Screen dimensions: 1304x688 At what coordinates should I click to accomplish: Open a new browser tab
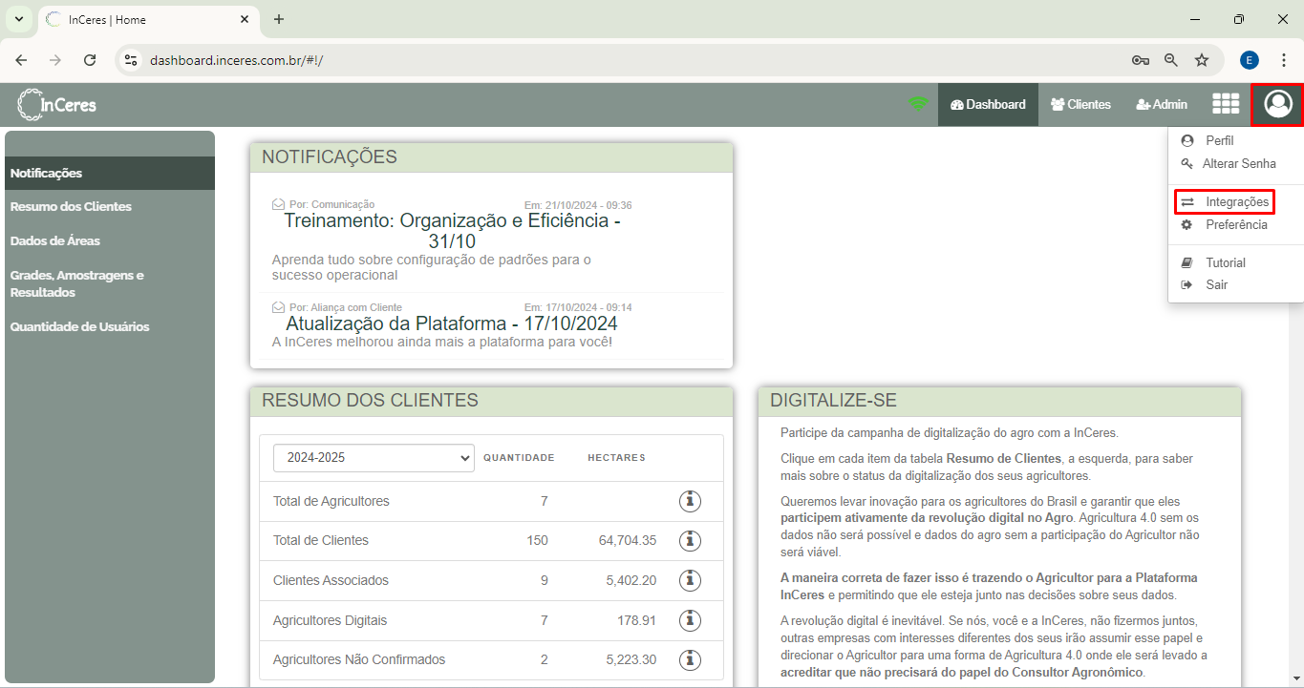tap(279, 19)
